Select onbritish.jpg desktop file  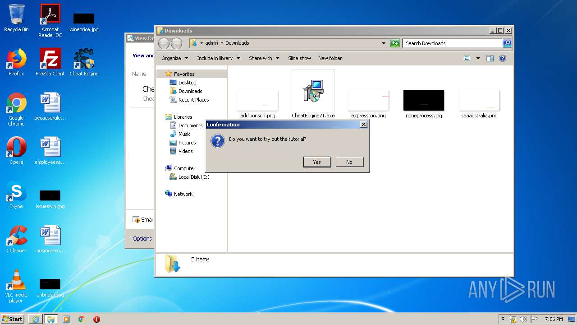(x=50, y=288)
